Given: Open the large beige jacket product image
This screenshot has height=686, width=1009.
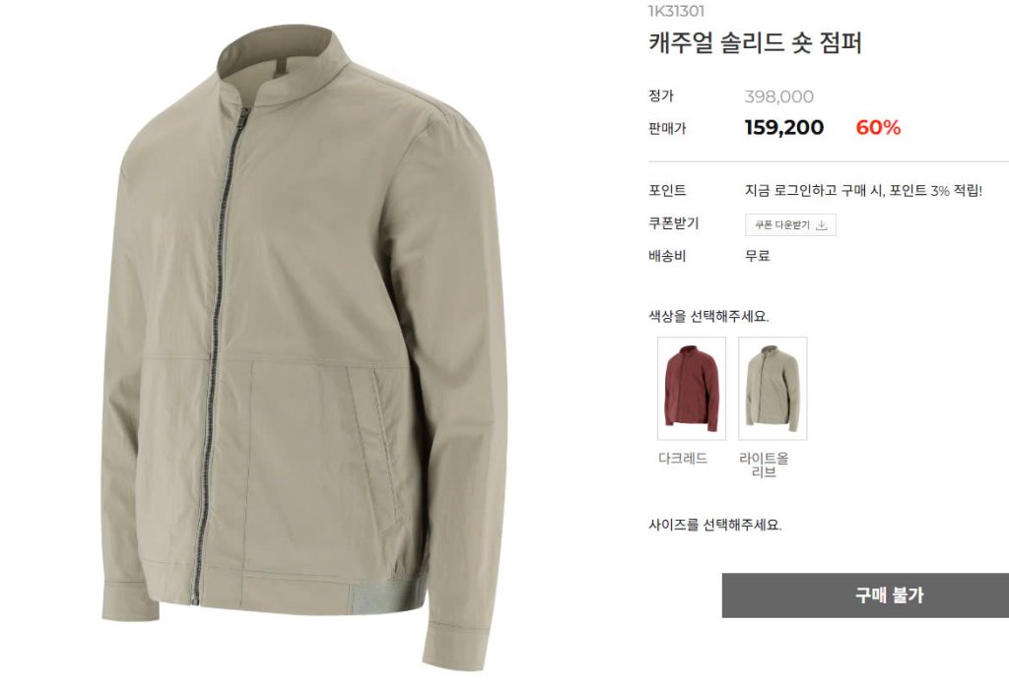Looking at the screenshot, I should click(304, 343).
